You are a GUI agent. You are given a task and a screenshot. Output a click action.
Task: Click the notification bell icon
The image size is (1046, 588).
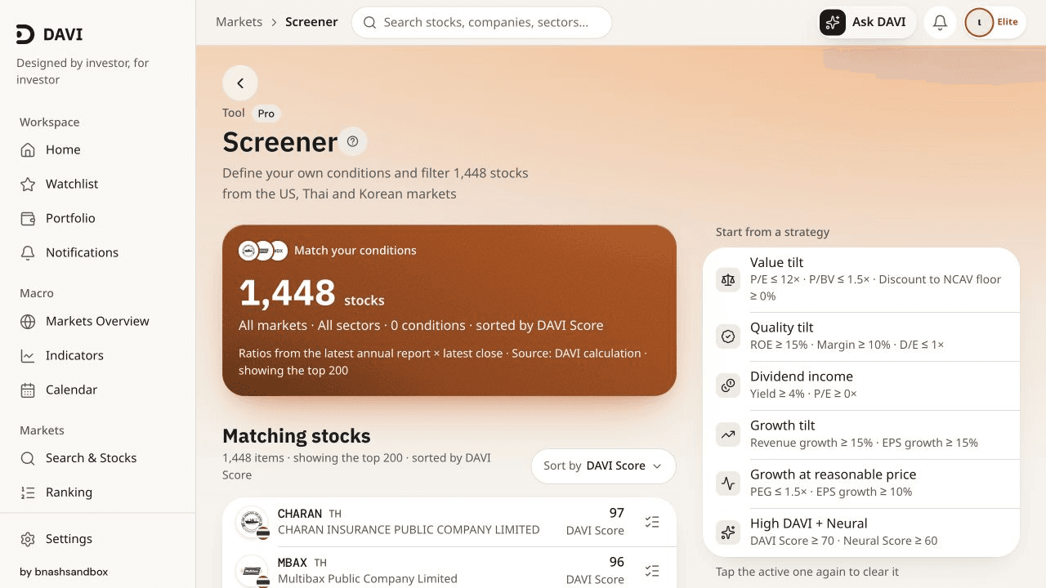(x=940, y=22)
